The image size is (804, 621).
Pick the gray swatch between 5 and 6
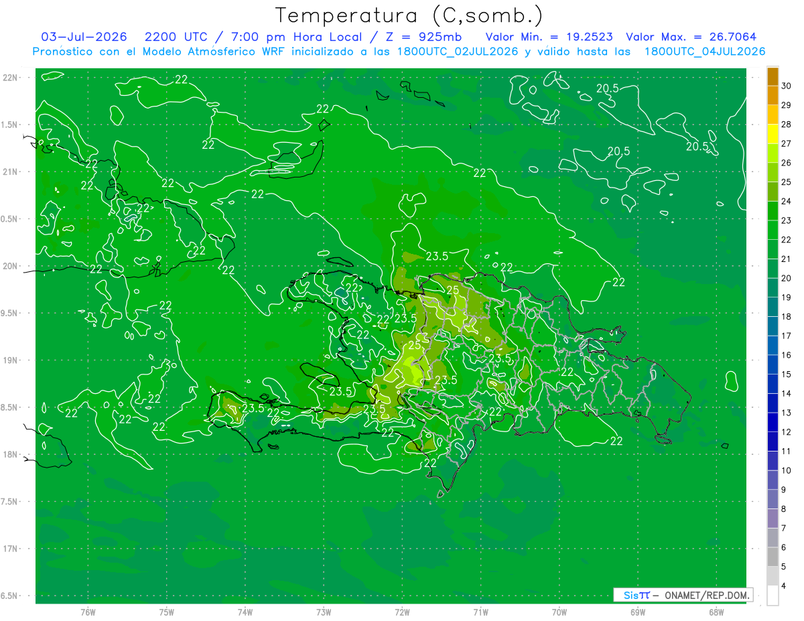773,557
